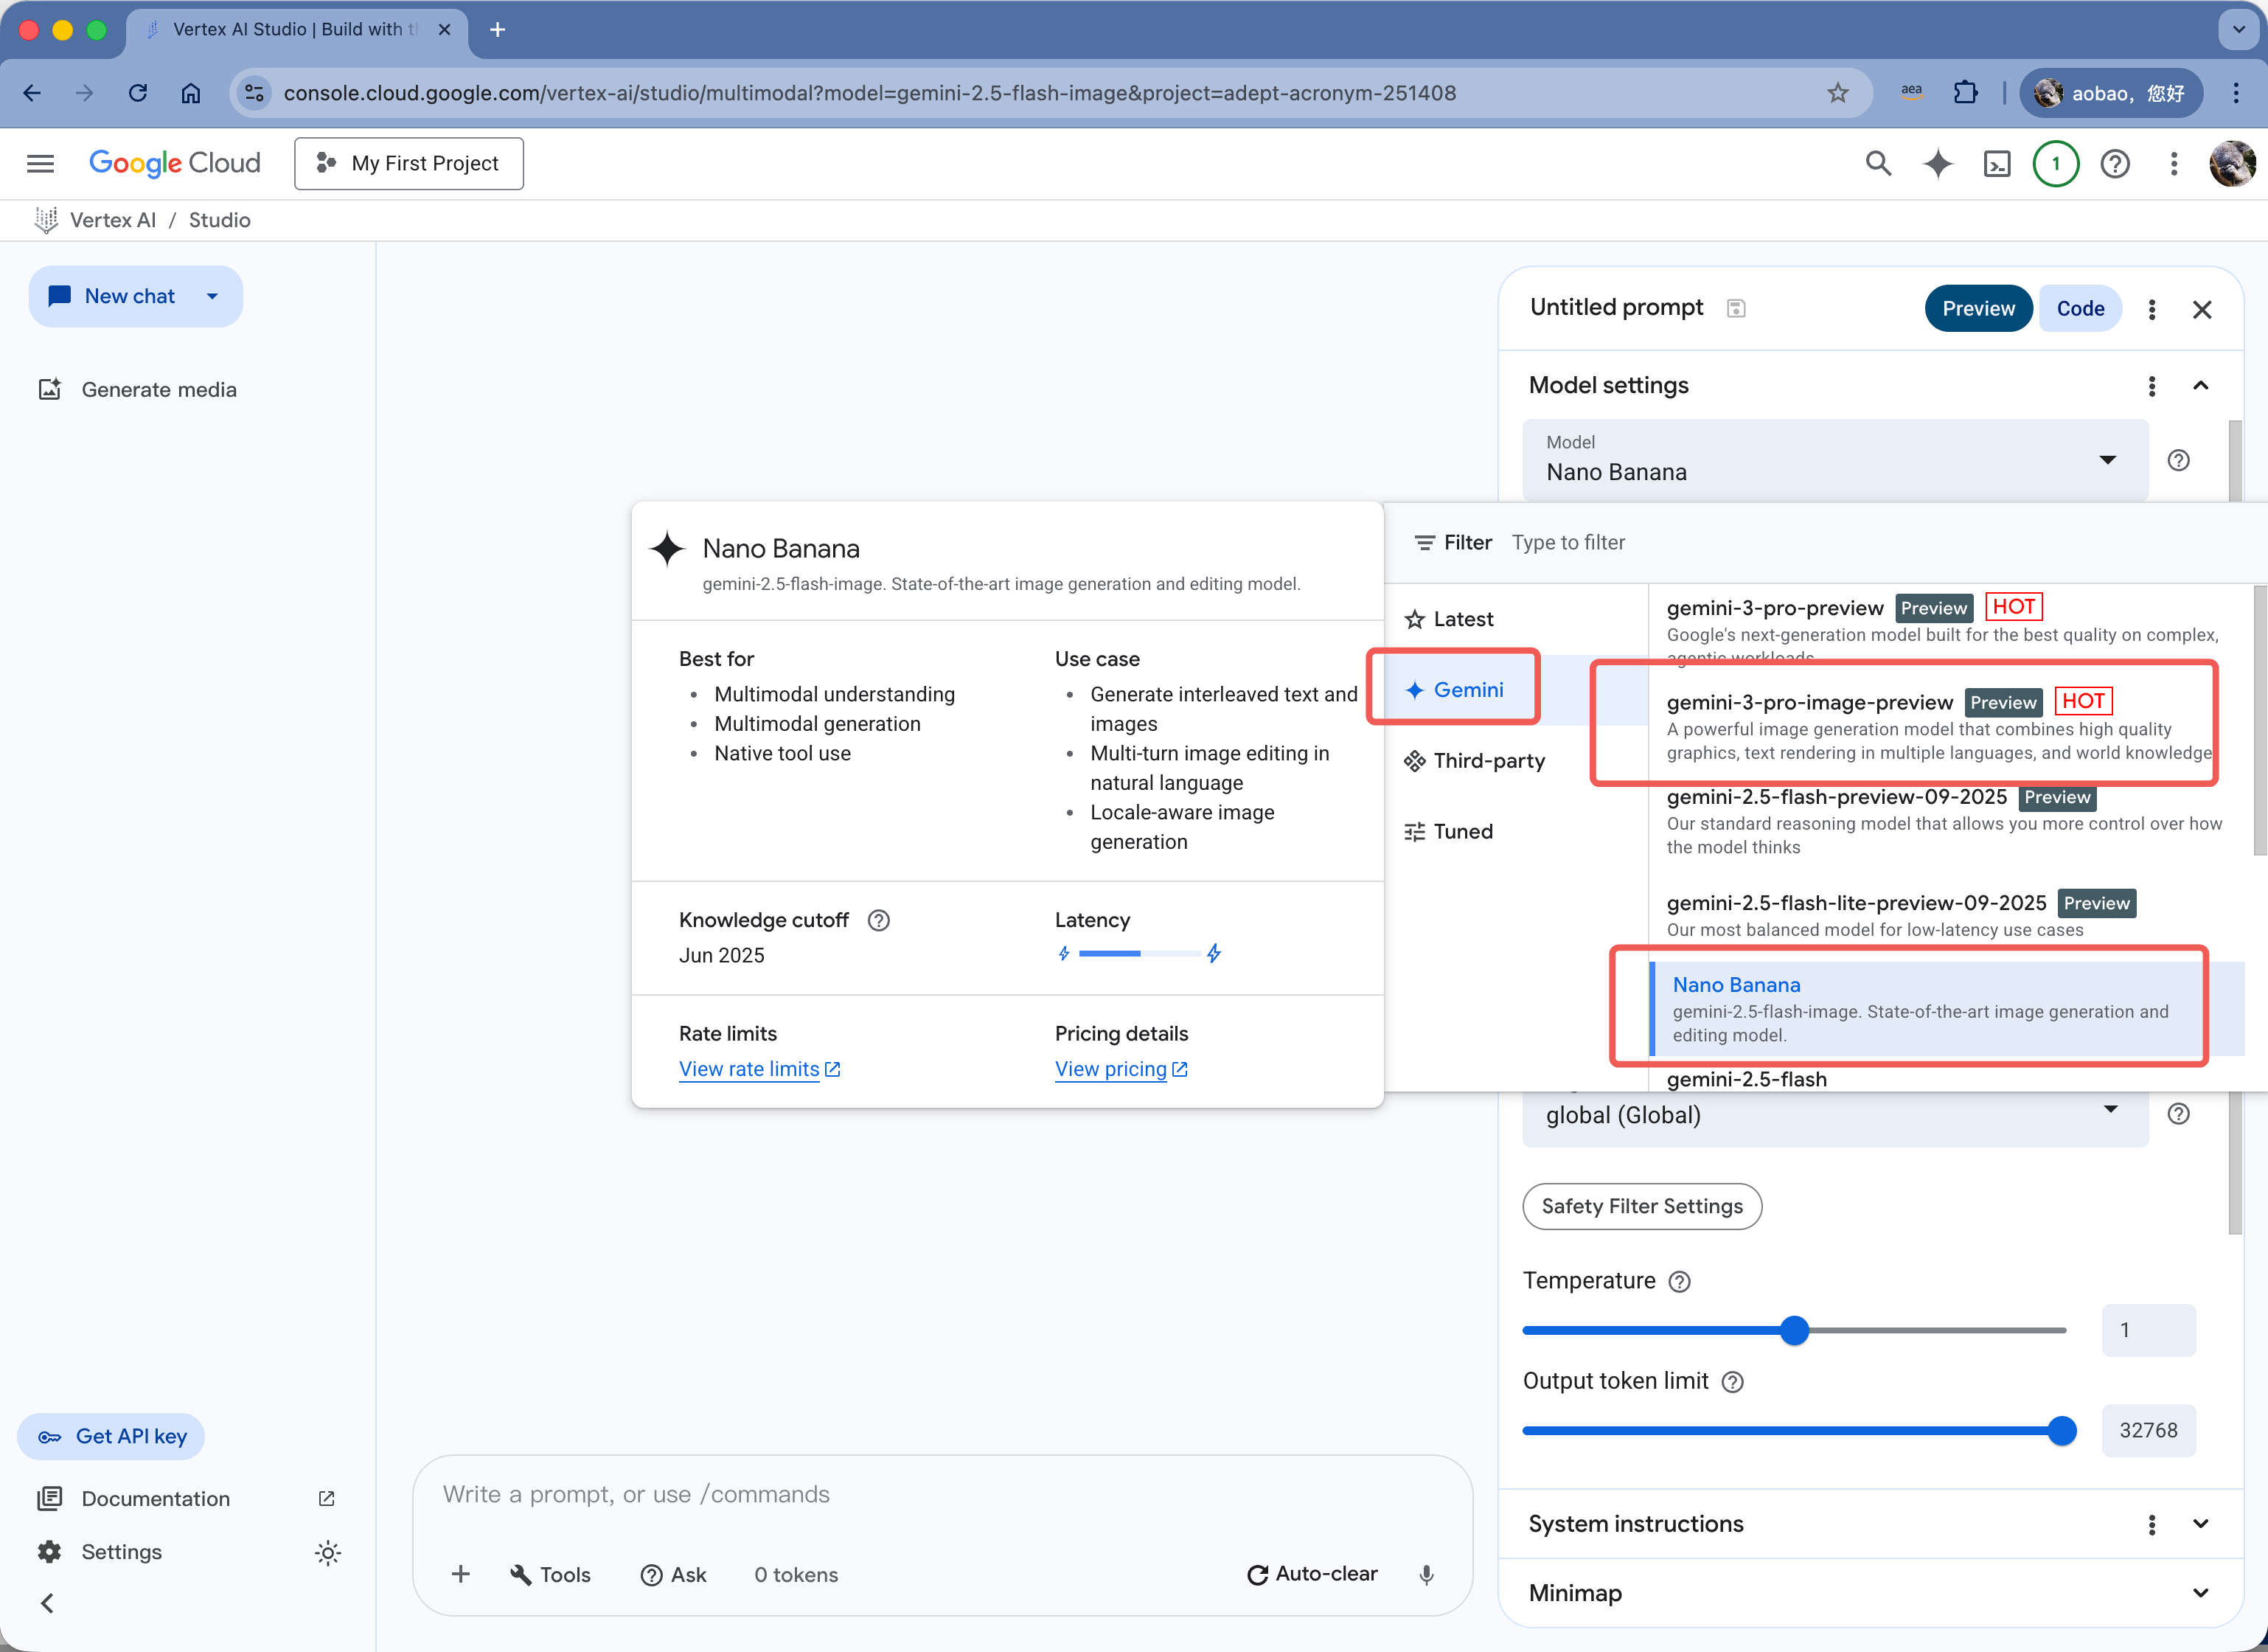This screenshot has width=2268, height=1652.
Task: Click the save prompt icon beside title
Action: click(1736, 309)
